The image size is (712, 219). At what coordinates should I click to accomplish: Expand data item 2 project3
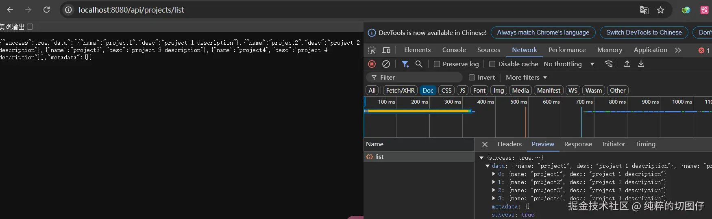coord(494,190)
